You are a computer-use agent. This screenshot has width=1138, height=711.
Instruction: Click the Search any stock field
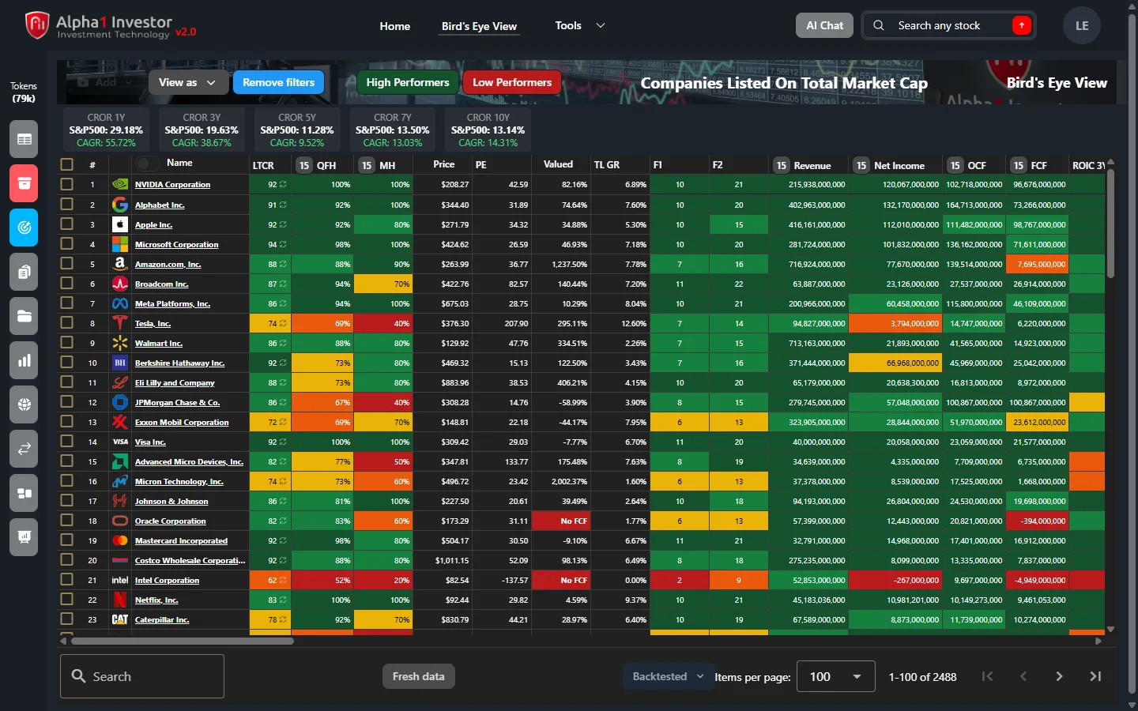[948, 25]
